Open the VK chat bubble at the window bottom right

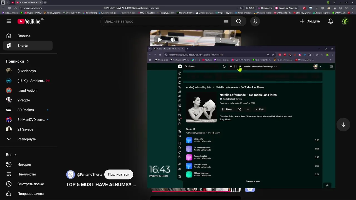327,185
